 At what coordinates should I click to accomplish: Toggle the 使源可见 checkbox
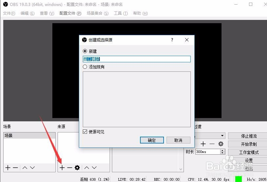click(85, 131)
